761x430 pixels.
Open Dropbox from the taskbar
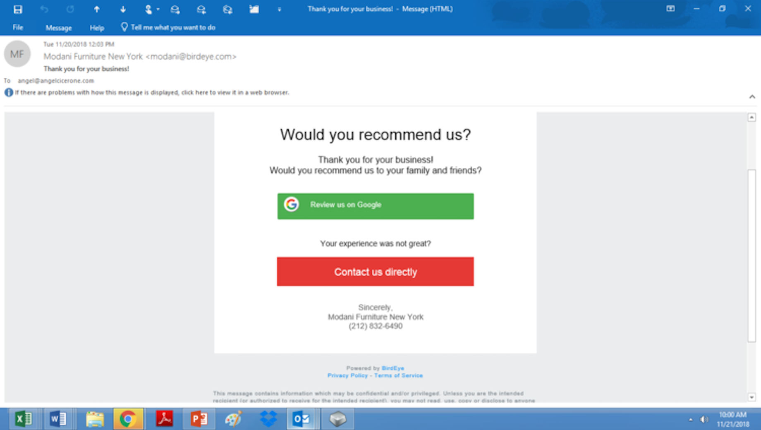point(268,419)
